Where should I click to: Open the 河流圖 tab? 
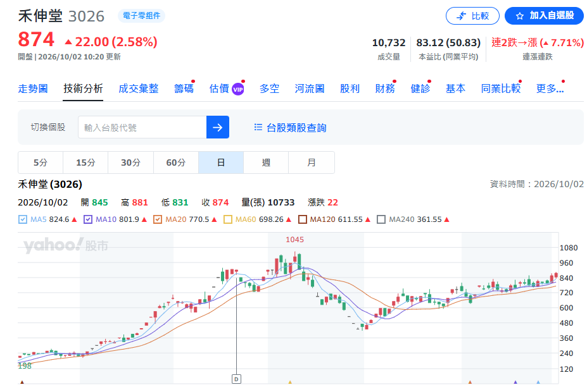pyautogui.click(x=309, y=89)
